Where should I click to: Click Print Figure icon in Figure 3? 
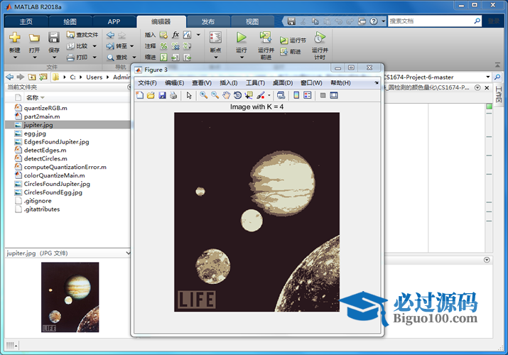click(x=173, y=95)
